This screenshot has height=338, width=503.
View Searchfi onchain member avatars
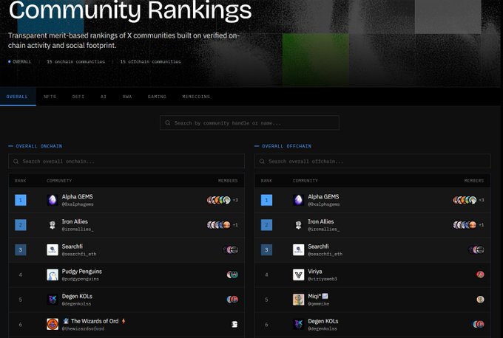point(231,249)
